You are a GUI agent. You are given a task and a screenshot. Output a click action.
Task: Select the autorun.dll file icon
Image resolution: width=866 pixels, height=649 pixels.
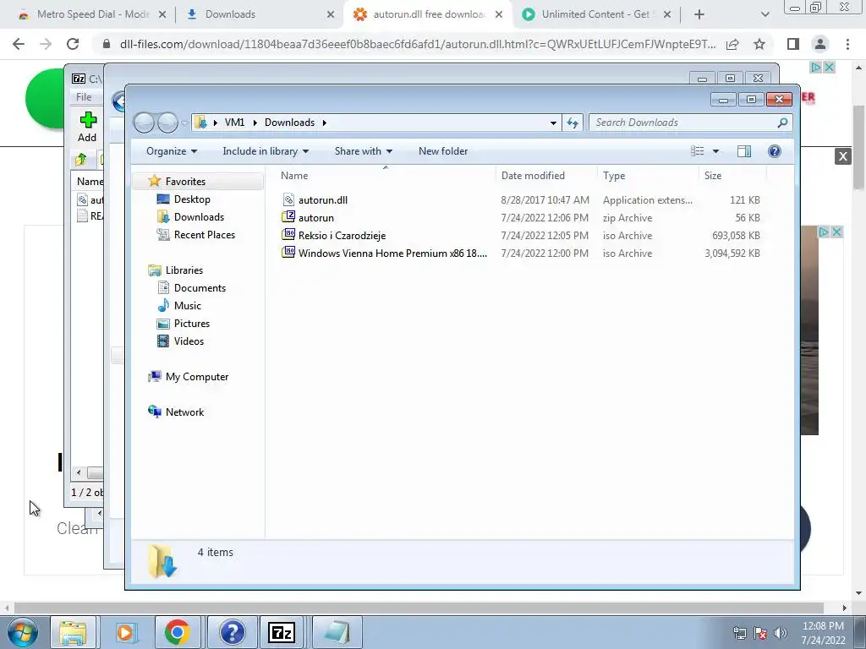[x=288, y=199]
